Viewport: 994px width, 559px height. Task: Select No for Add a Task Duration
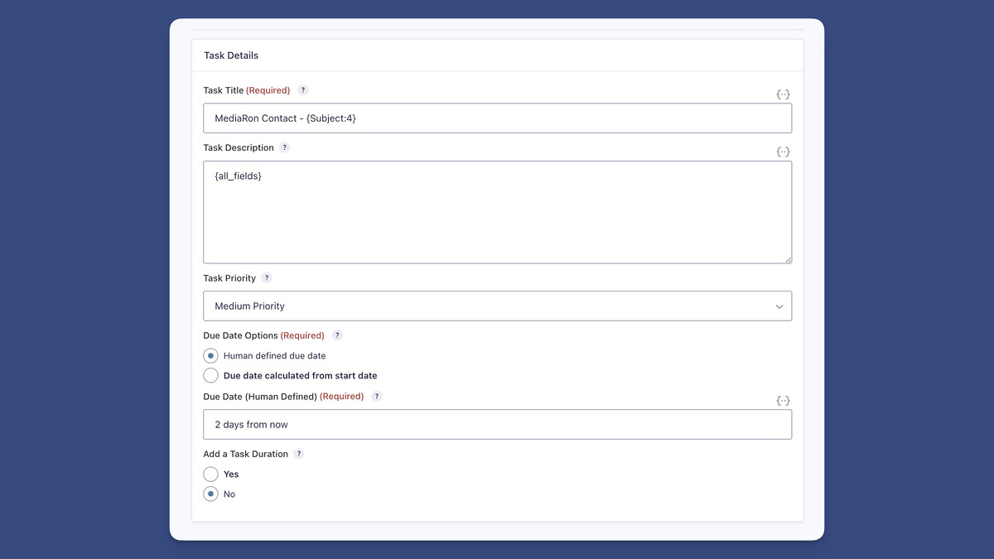(x=211, y=494)
